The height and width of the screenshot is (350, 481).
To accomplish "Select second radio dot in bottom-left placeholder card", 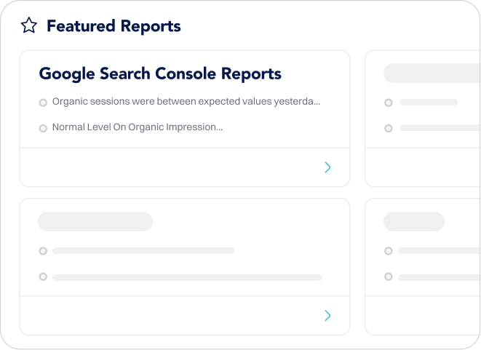I will (x=43, y=277).
